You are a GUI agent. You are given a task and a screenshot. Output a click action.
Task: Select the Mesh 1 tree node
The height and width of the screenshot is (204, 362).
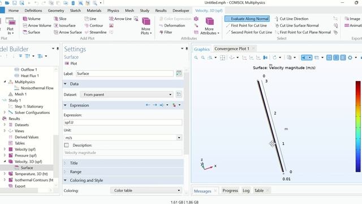click(x=18, y=94)
